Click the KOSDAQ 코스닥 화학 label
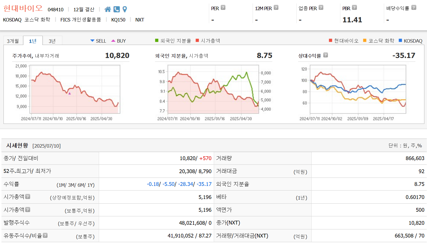The width and height of the screenshot is (427, 250). click(x=27, y=20)
